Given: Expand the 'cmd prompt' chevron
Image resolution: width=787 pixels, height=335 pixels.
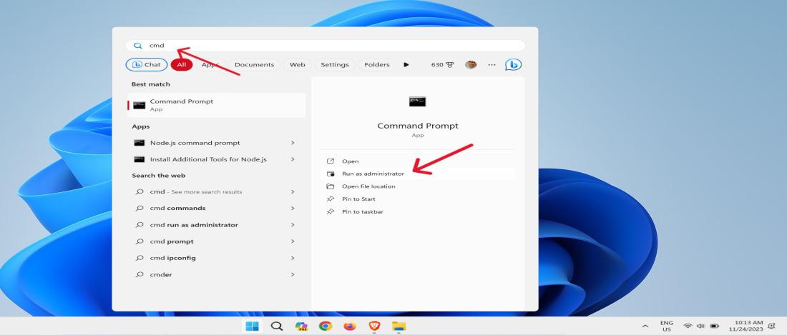Looking at the screenshot, I should [x=293, y=241].
